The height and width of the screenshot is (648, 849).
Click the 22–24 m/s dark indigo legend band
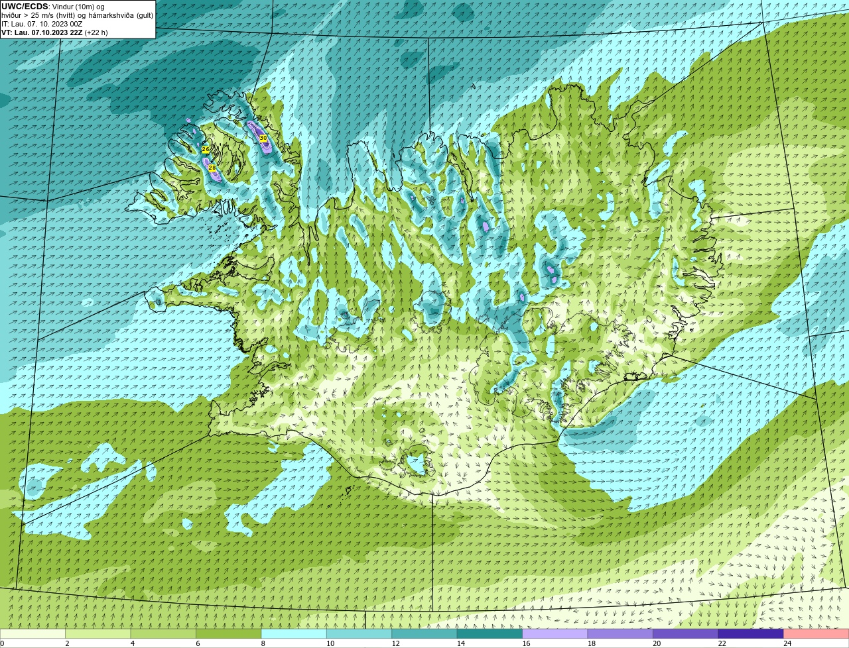[x=751, y=634]
